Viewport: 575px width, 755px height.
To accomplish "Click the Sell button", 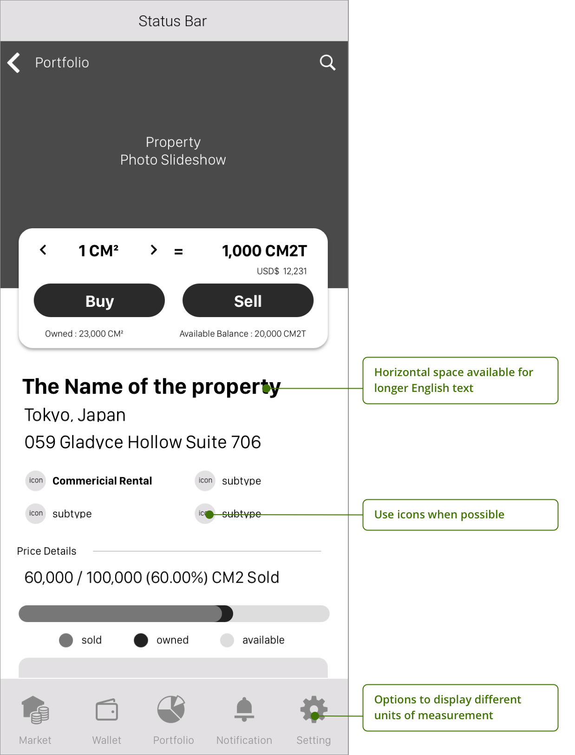I will (248, 301).
